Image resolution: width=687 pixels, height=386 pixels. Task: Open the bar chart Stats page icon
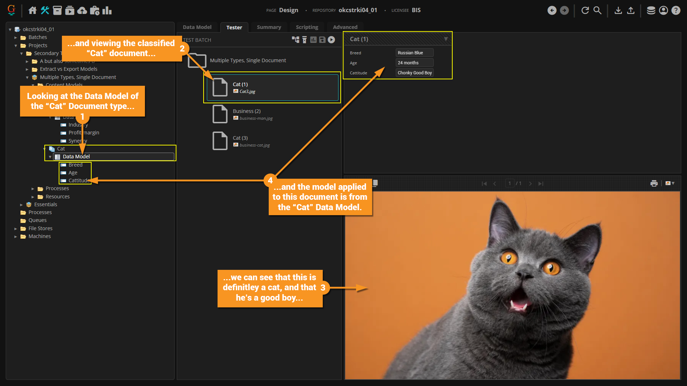point(107,10)
